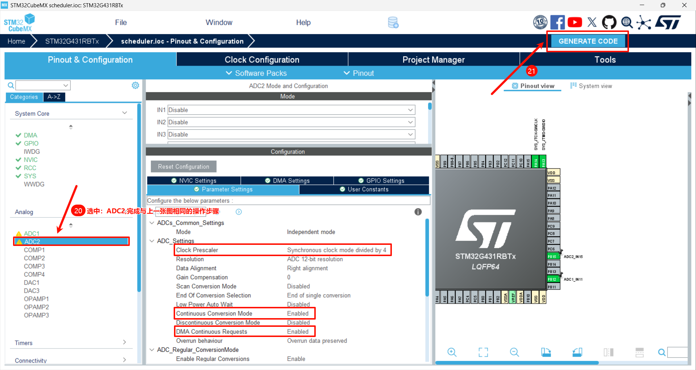The width and height of the screenshot is (696, 370).
Task: Zoom out of the chip pinout
Action: [514, 352]
